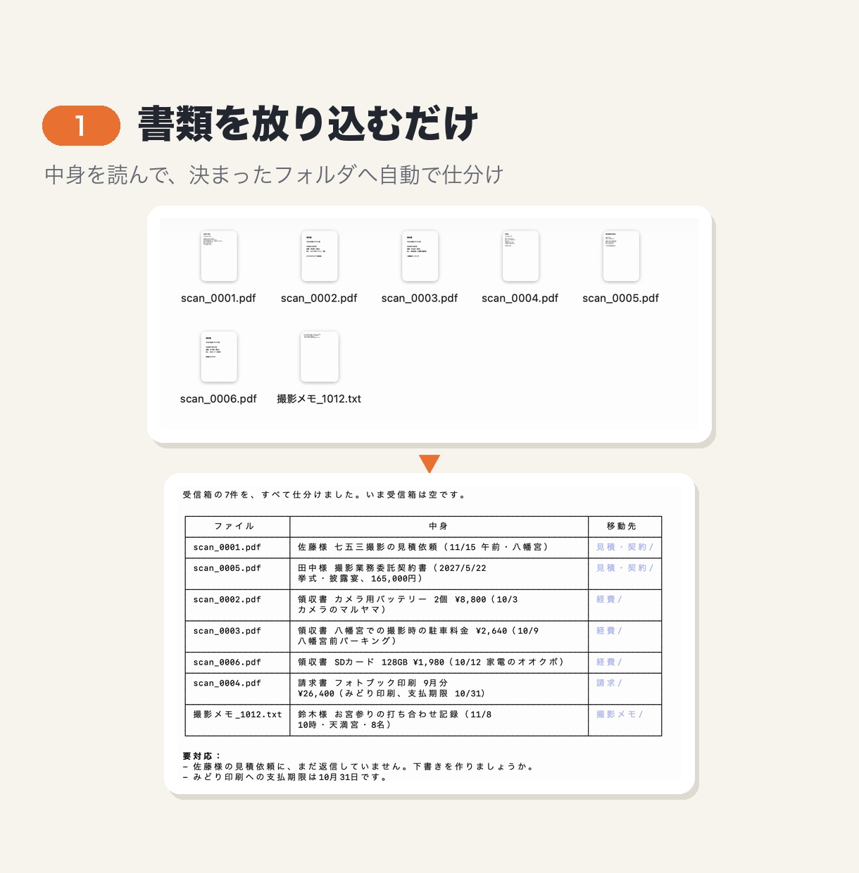This screenshot has width=859, height=873.
Task: Click the 中身を読んで subtitle text
Action: (274, 175)
